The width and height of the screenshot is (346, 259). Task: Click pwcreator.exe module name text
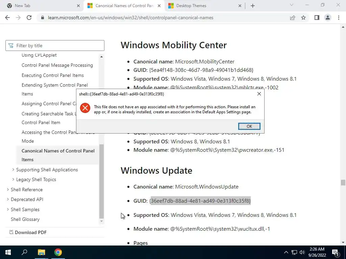227,150
